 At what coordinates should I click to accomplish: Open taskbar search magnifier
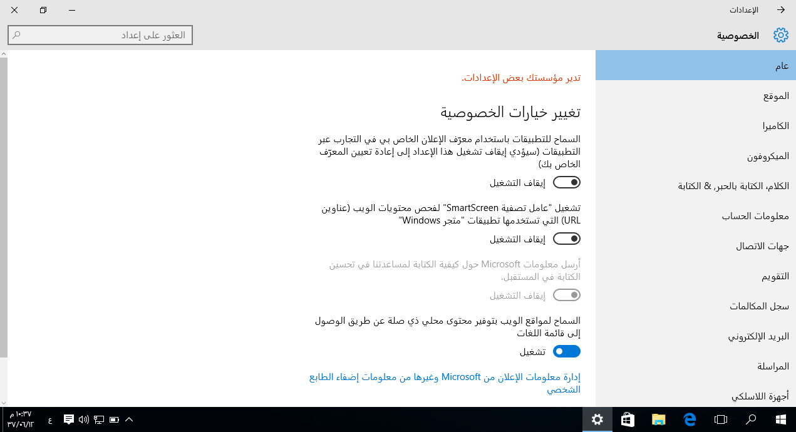pos(751,419)
